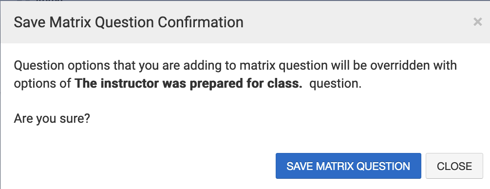This screenshot has height=189, width=490.
Task: Click the word 'Confirmation' in the title
Action: pyautogui.click(x=200, y=22)
